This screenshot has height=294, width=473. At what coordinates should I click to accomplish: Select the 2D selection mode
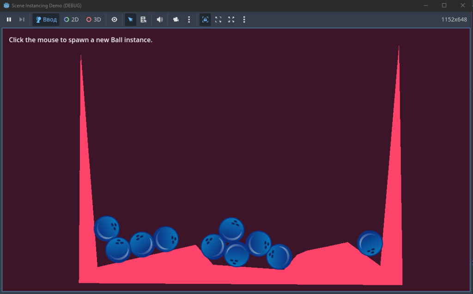point(72,19)
